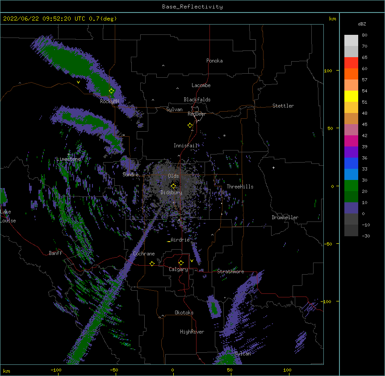Click the Strathmore label

click(x=230, y=272)
